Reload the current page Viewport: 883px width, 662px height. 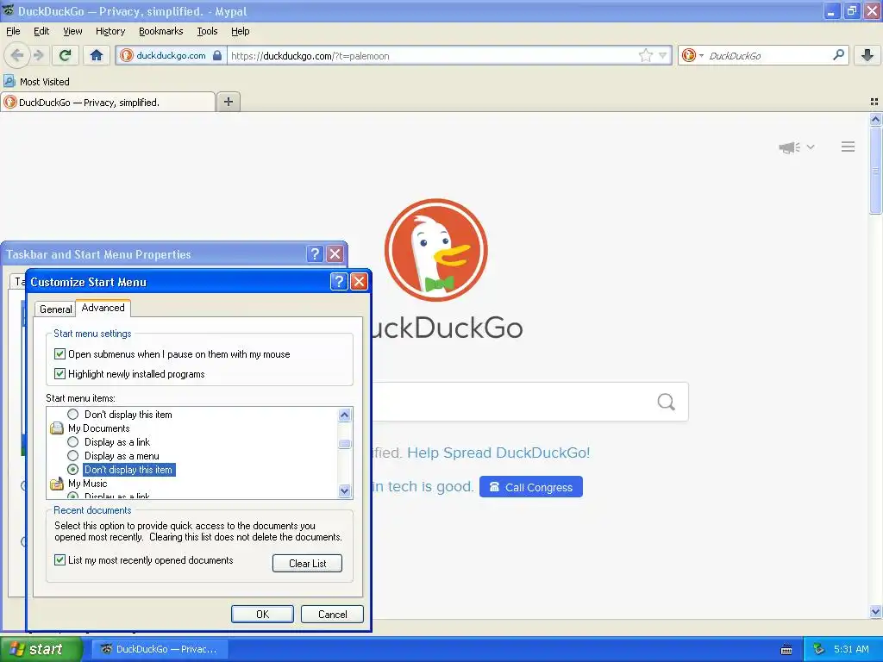pos(66,55)
